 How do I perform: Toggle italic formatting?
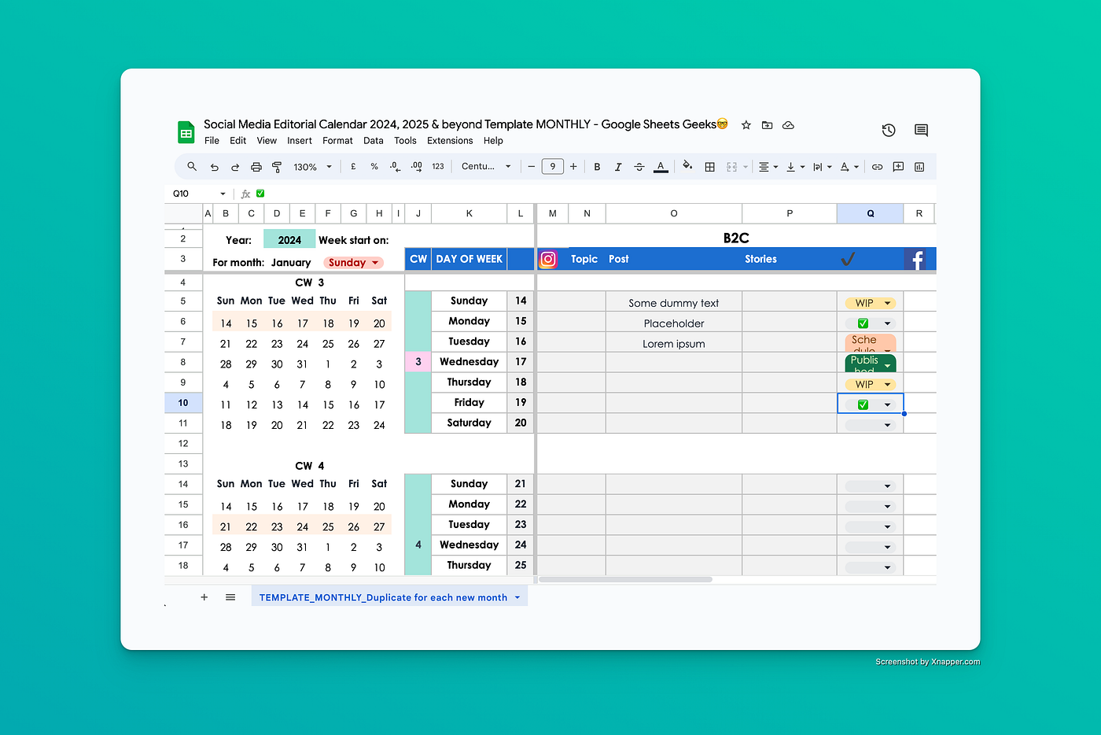point(618,166)
